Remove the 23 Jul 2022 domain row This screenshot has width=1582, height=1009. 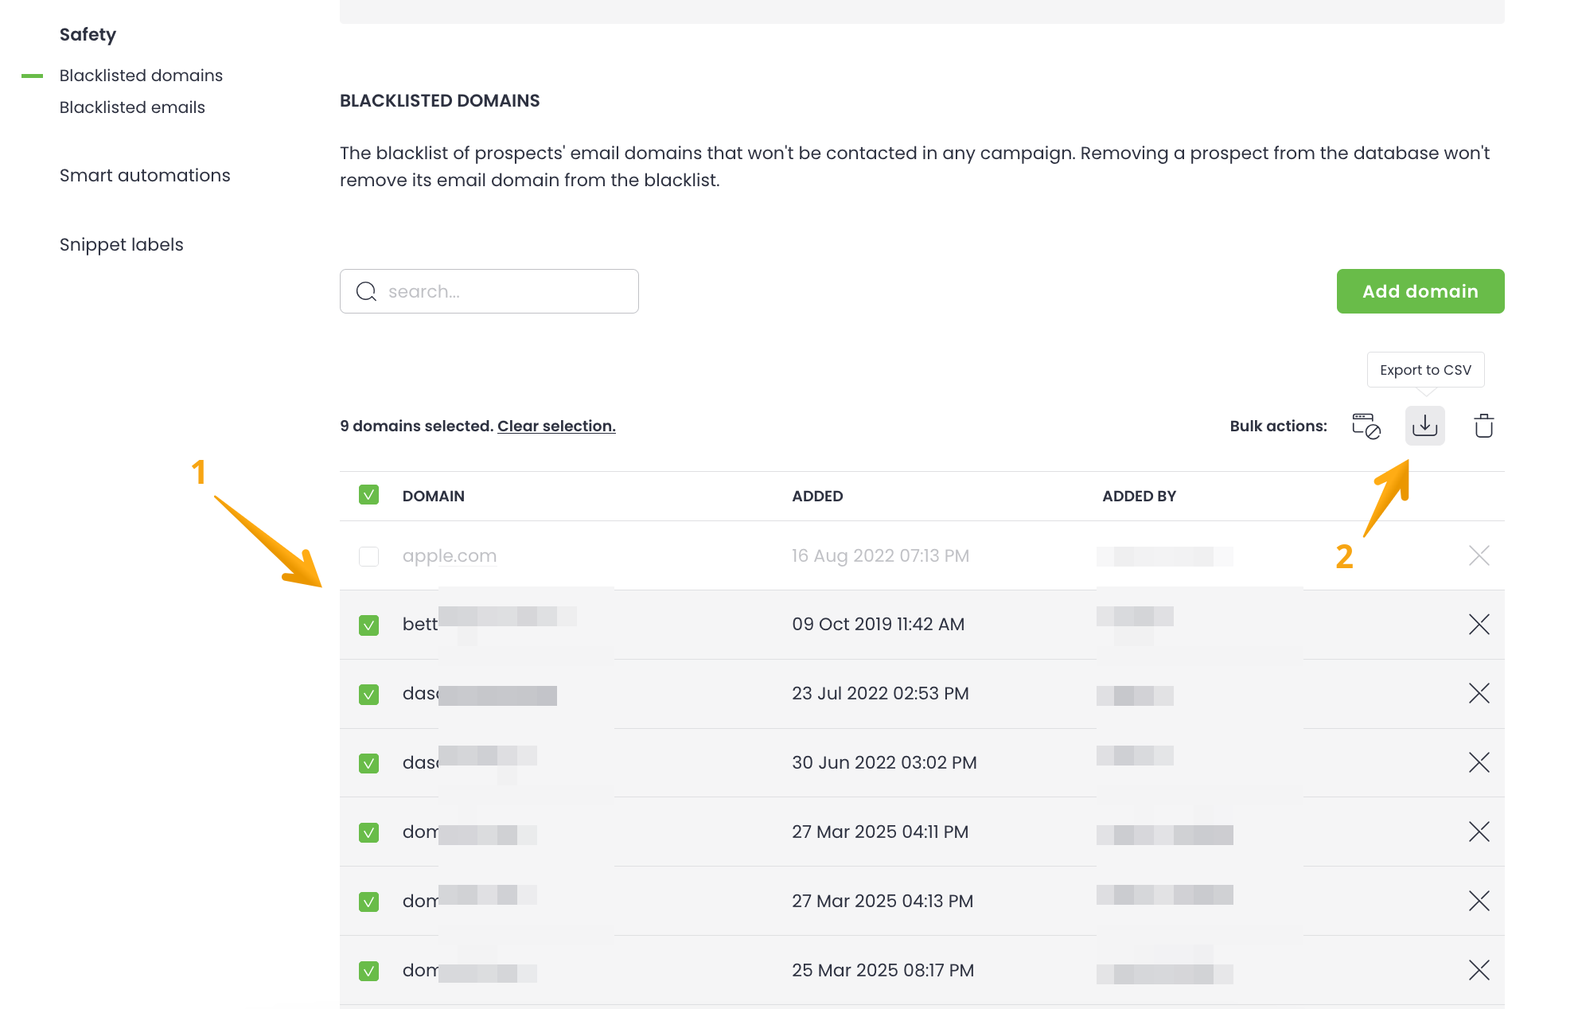click(1479, 694)
